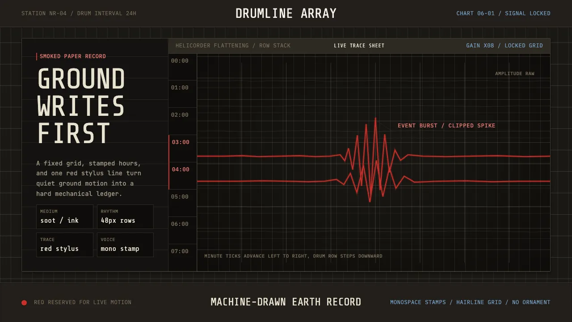
Task: Click STATION NR-04 / DRUM INTERVAL 24H text
Action: pyautogui.click(x=79, y=13)
